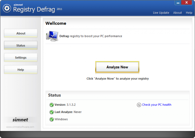The height and width of the screenshot is (138, 195).
Task: Open the About sidebar section
Action: [21, 33]
